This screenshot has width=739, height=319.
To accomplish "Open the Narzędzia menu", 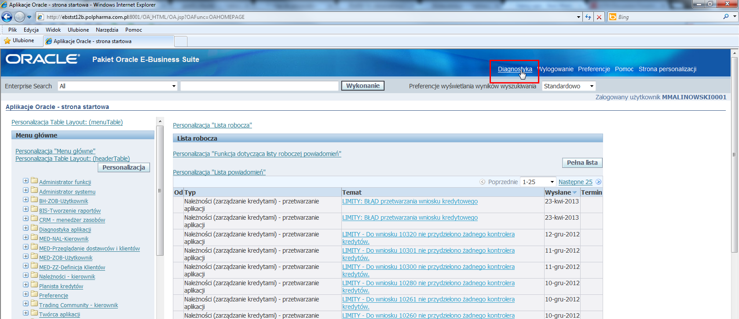I will [107, 30].
